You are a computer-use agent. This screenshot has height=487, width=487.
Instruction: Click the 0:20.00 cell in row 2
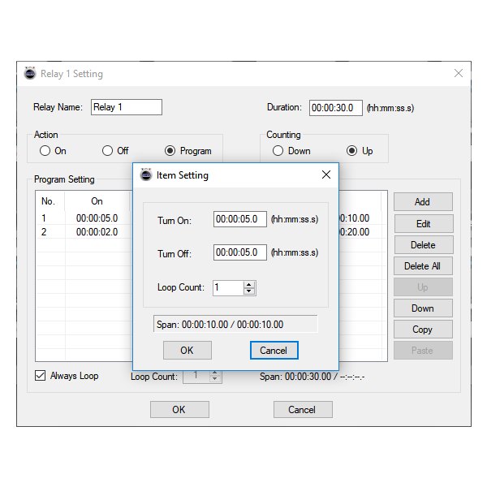[355, 231]
